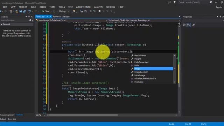Click the editor split plus icon
The height and width of the screenshot is (126, 224).
[x=179, y=24]
